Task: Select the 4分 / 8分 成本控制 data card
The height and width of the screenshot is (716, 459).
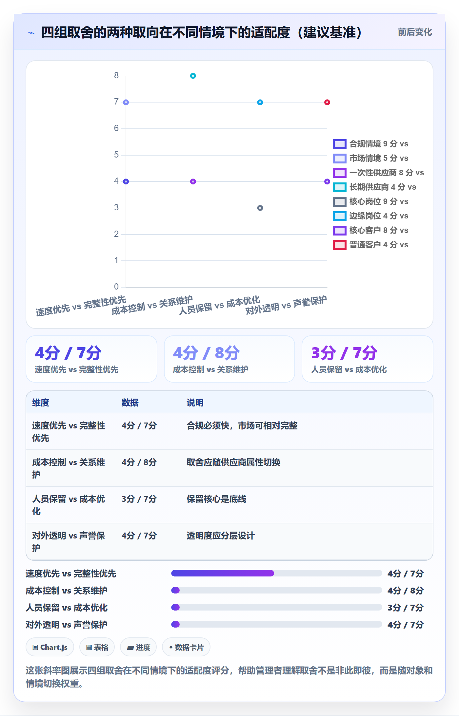Action: coord(229,359)
